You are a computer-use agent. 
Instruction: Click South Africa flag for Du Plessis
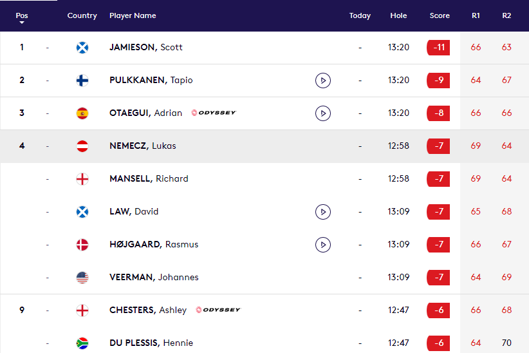[x=82, y=343]
